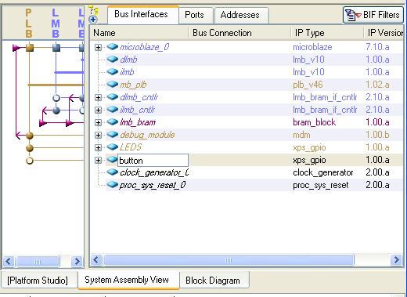Open the Addresses tab
The height and width of the screenshot is (297, 407).
pyautogui.click(x=241, y=15)
